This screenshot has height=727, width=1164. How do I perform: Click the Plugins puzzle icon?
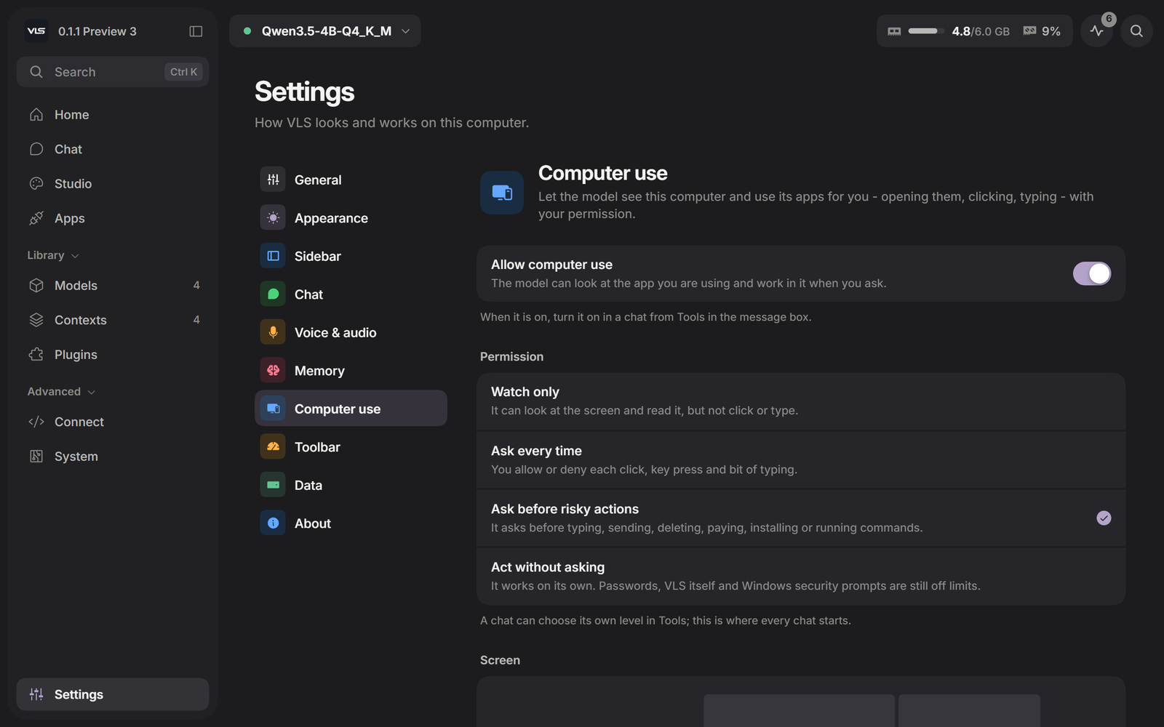click(x=36, y=355)
